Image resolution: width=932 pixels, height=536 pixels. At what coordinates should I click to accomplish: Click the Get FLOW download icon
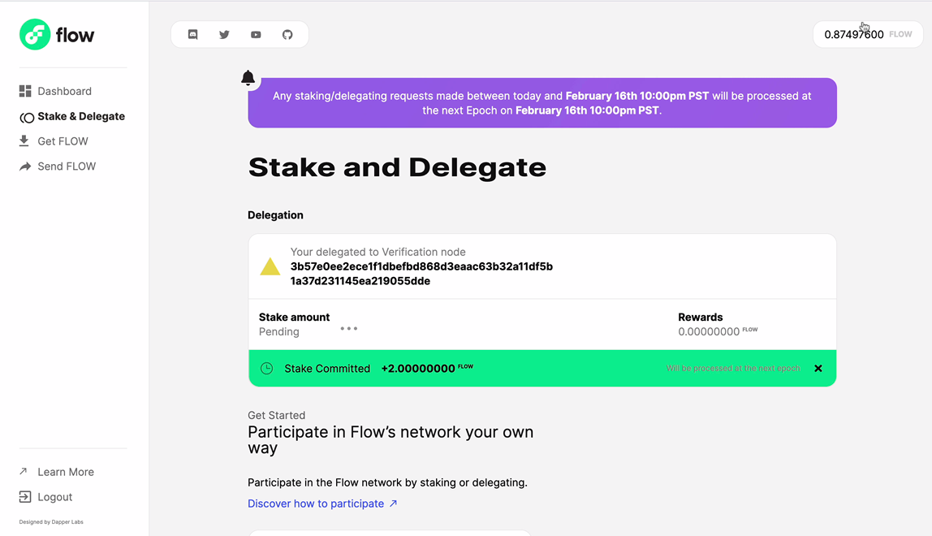tap(24, 141)
